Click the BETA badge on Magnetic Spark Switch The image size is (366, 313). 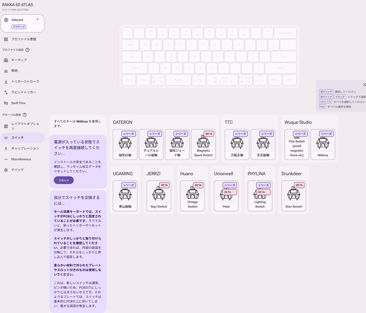209,134
